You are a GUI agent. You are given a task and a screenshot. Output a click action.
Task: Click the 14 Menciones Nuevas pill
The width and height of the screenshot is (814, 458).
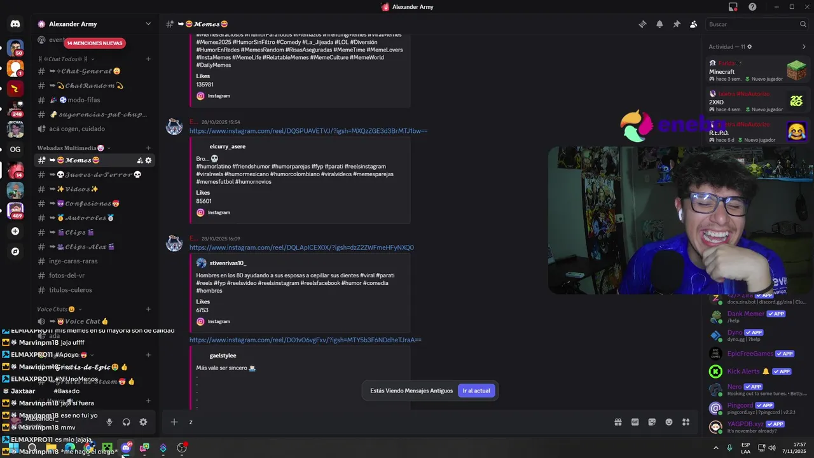pos(95,43)
